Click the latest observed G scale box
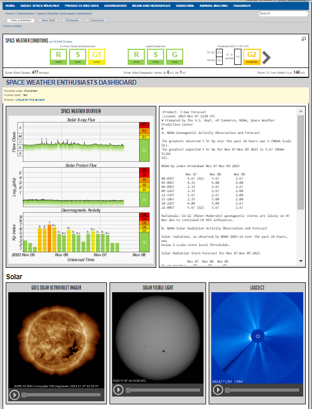The width and height of the screenshot is (312, 409). click(175, 57)
